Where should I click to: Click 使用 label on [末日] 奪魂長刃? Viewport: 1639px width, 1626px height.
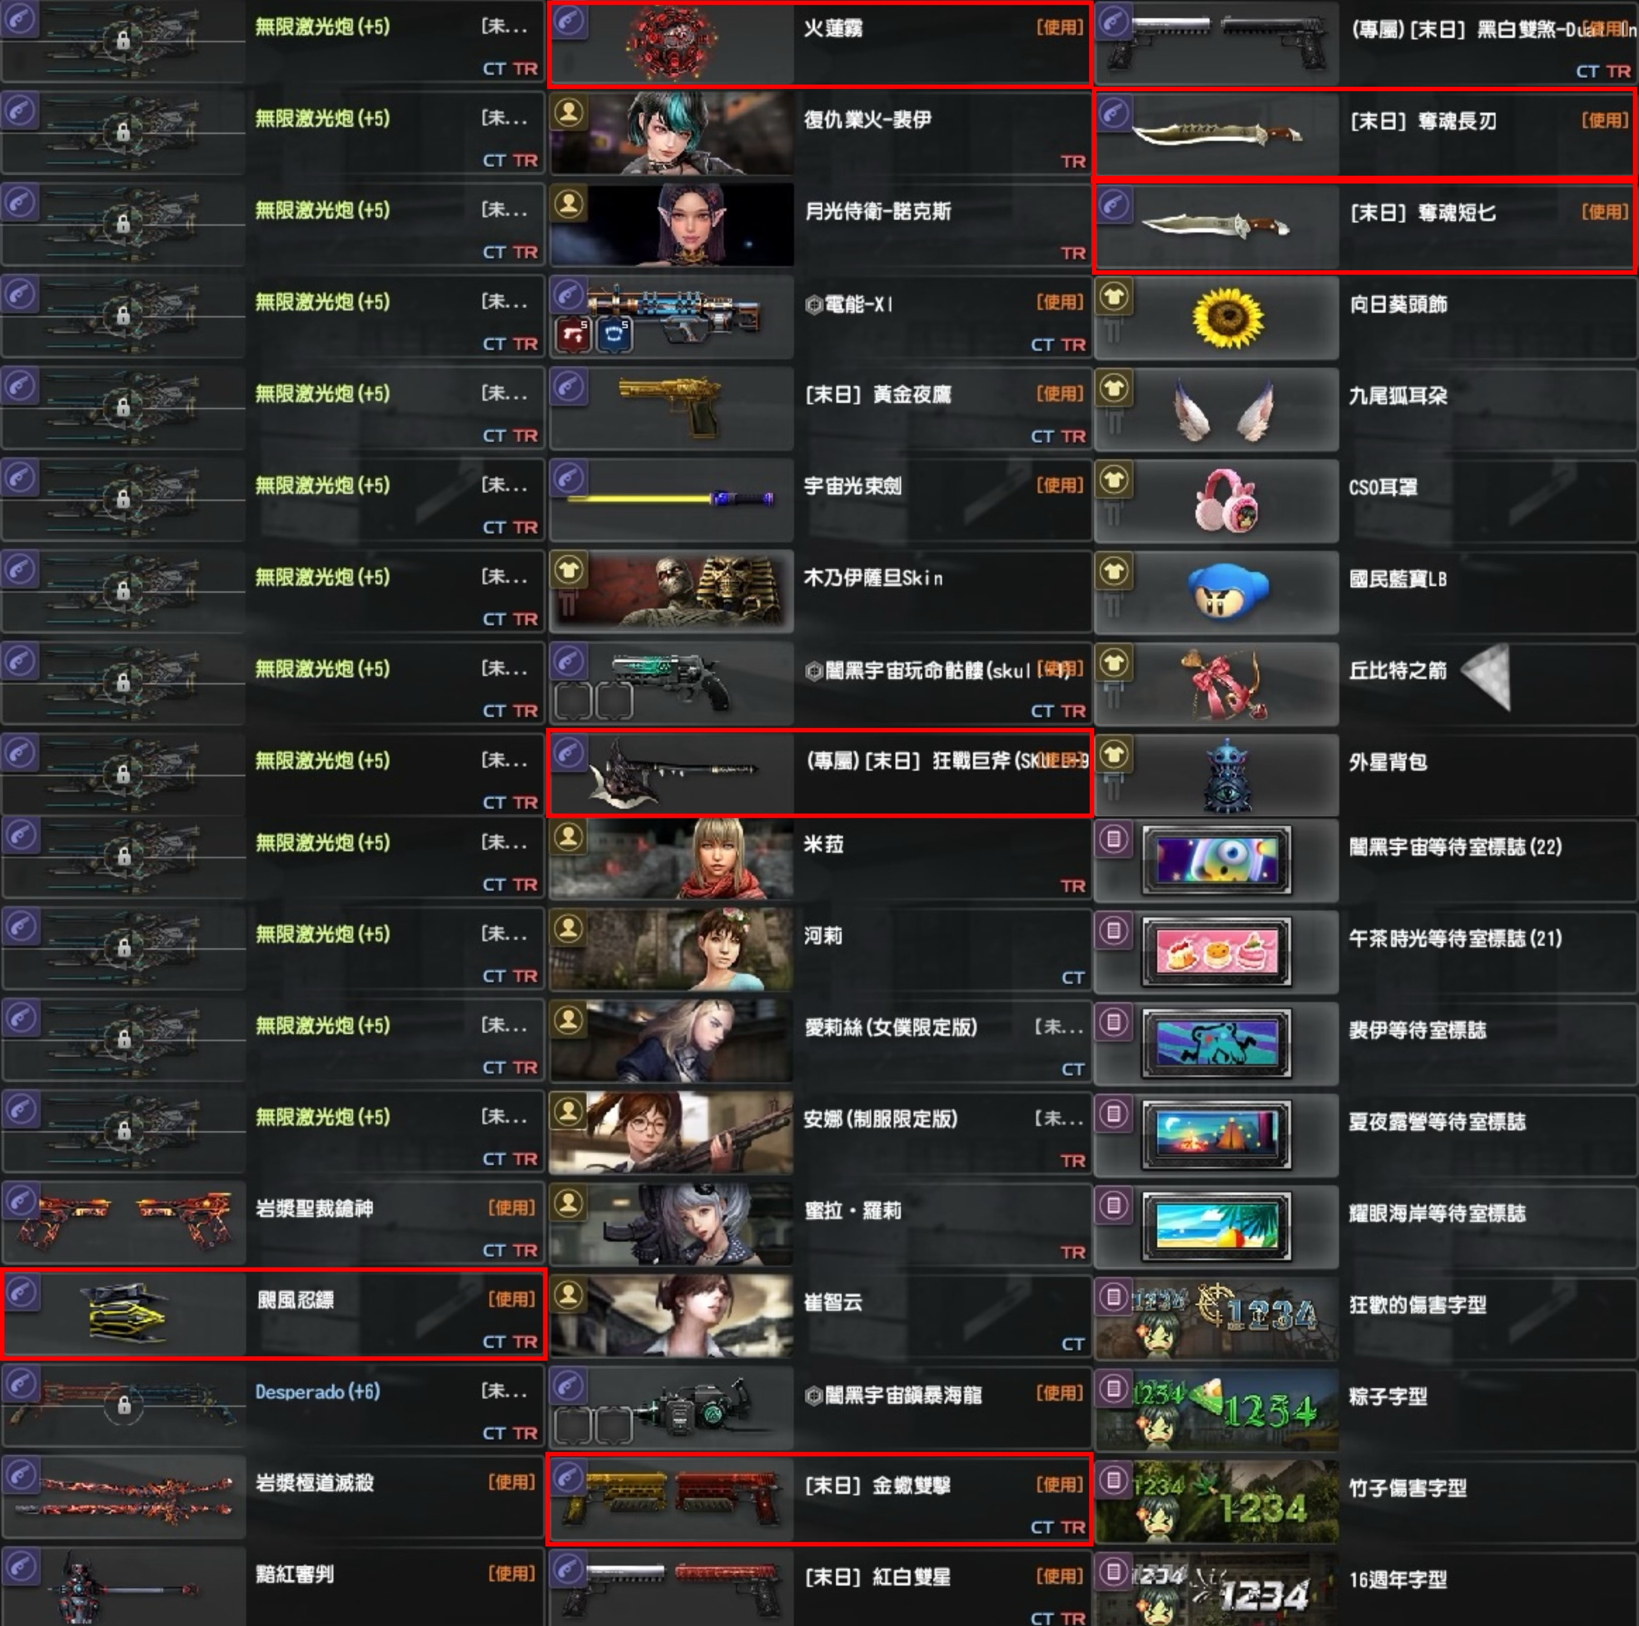(1604, 121)
